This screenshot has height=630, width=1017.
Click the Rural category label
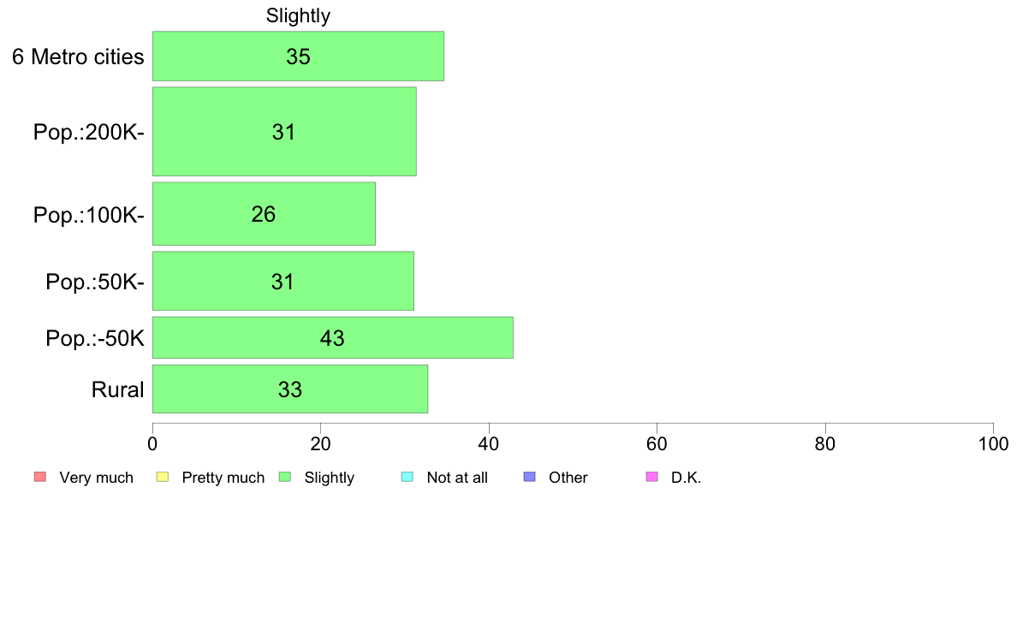tap(117, 390)
